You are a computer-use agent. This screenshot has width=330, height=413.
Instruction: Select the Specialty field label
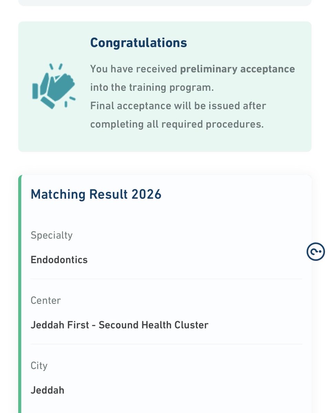[x=52, y=235]
